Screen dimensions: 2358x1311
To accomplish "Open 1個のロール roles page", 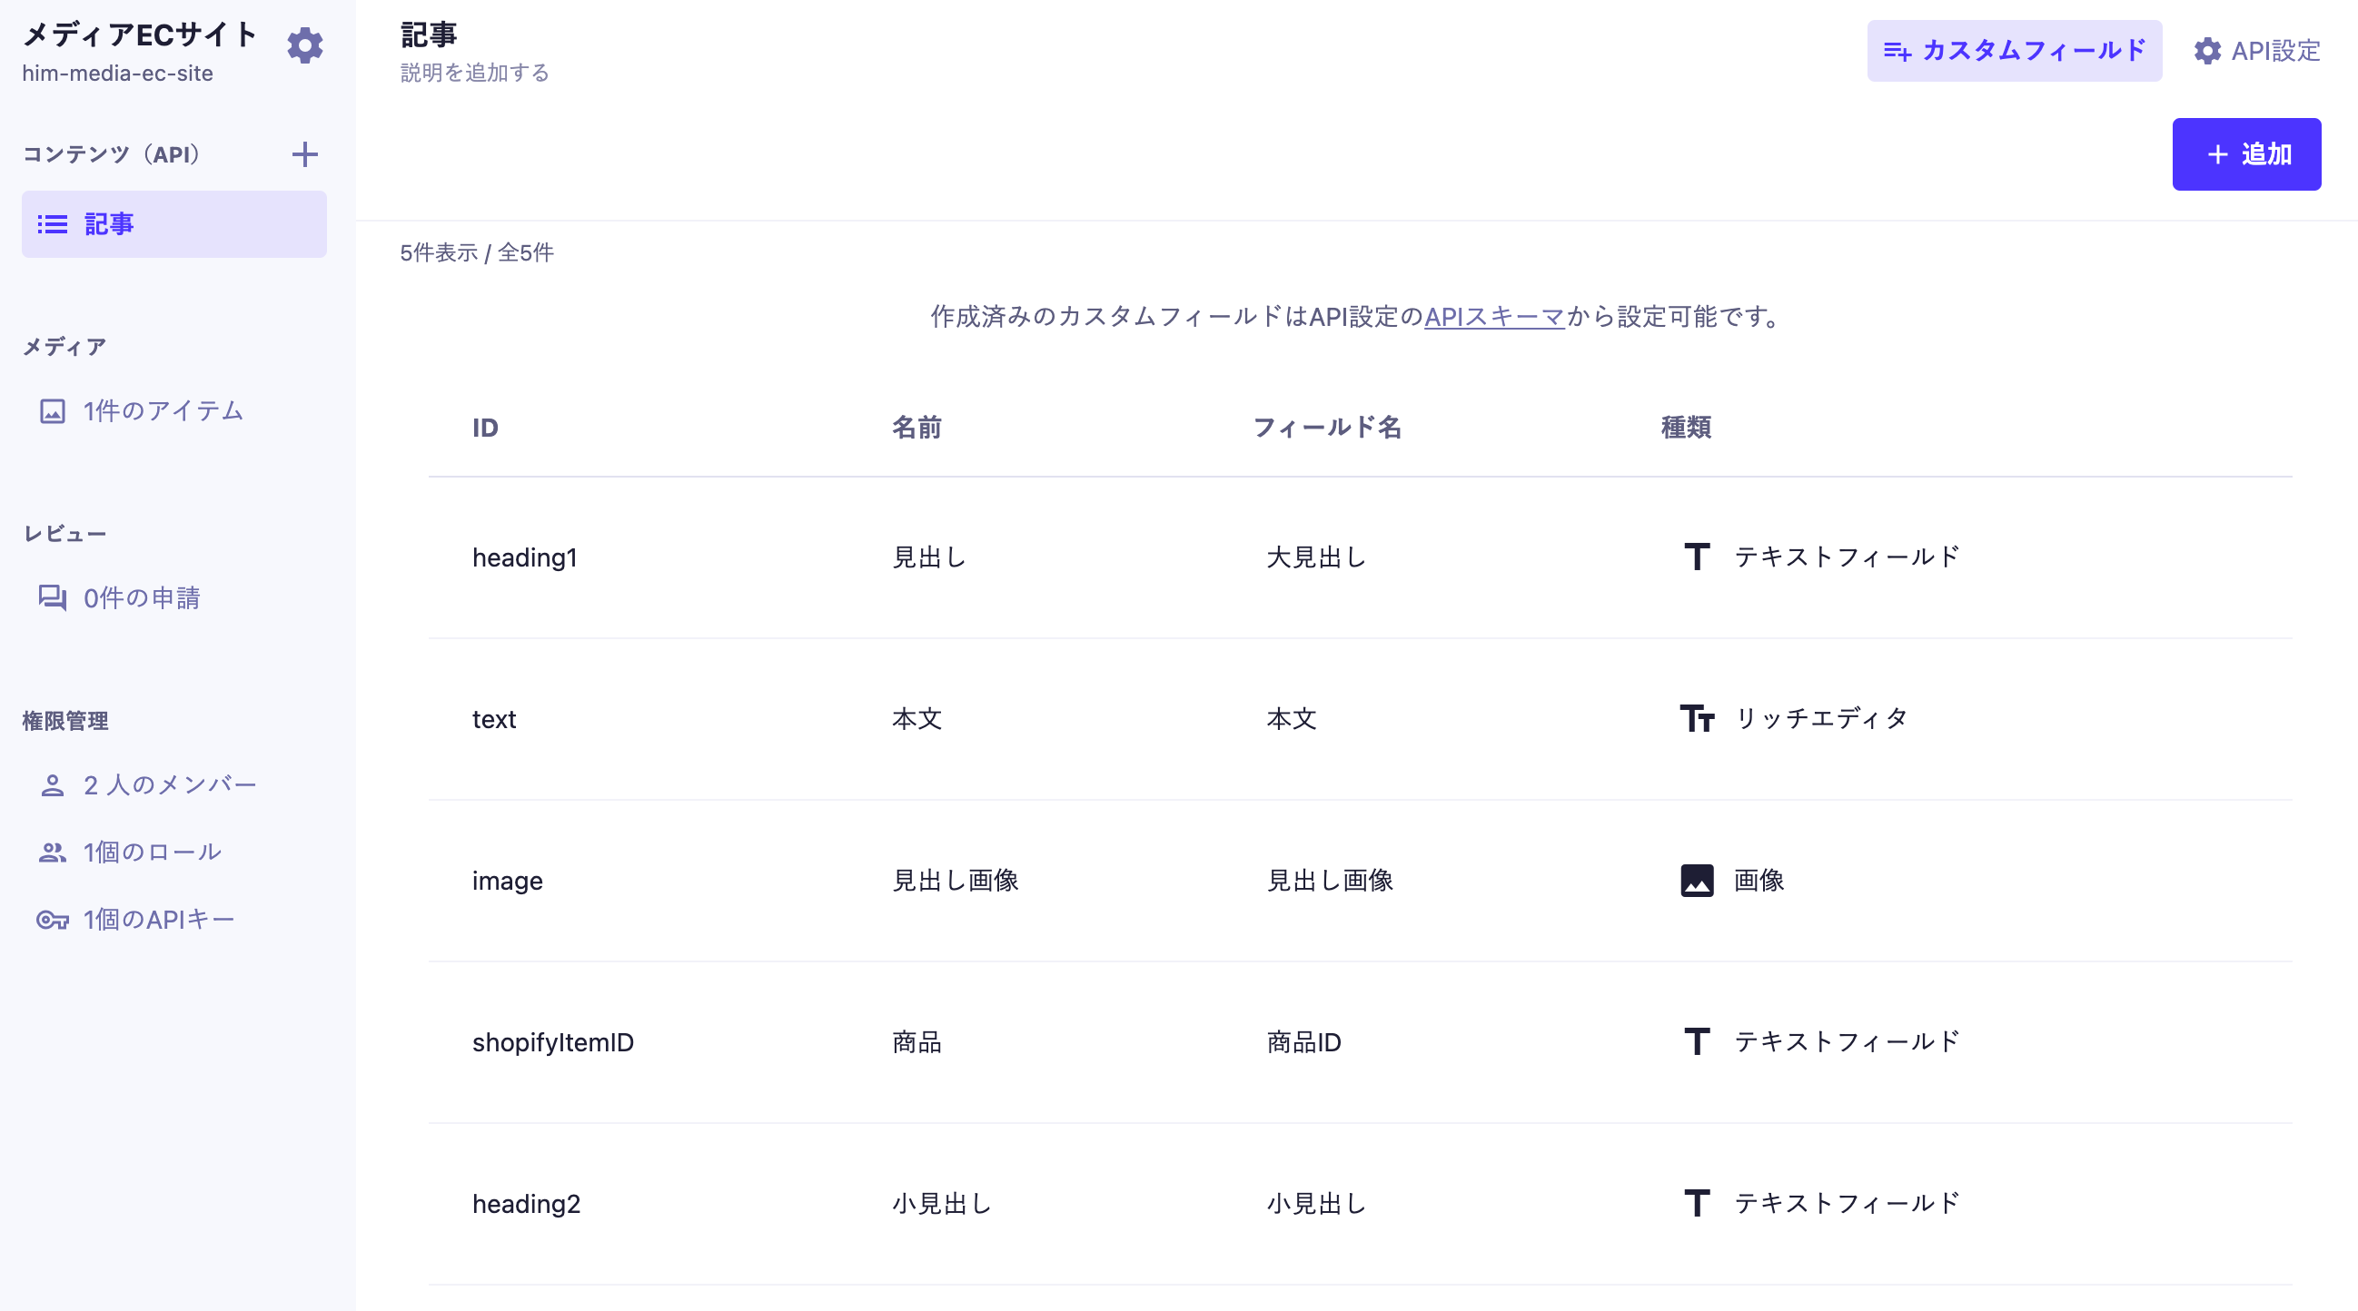I will pos(152,852).
